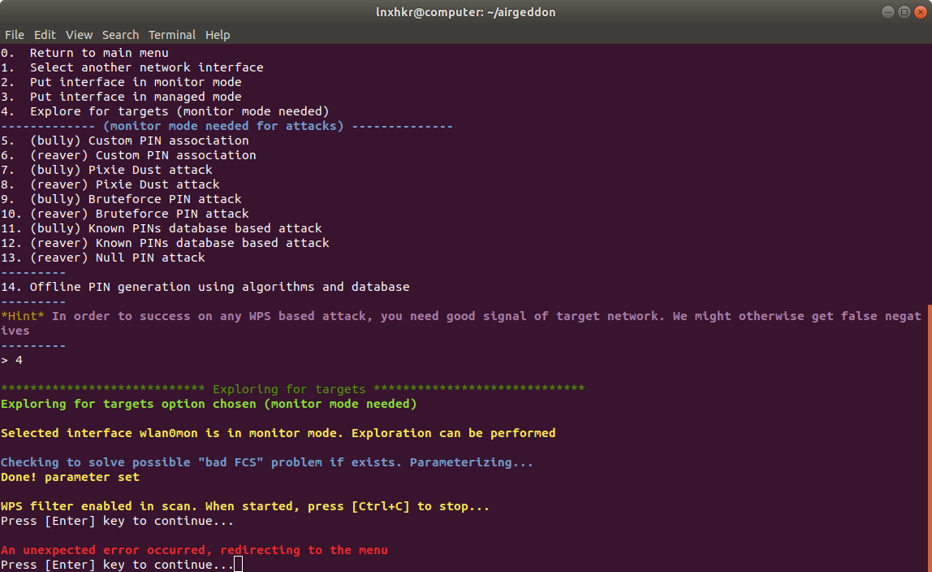Image resolution: width=932 pixels, height=572 pixels.
Task: Open the Help menu
Action: pyautogui.click(x=218, y=35)
